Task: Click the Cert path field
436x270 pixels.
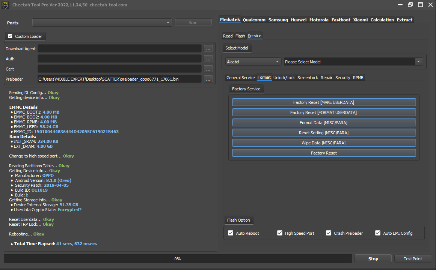Action: click(x=119, y=69)
